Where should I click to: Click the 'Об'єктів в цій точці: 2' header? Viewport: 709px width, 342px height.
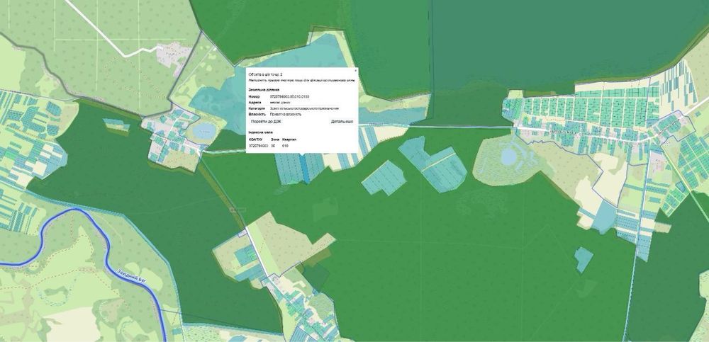point(265,74)
